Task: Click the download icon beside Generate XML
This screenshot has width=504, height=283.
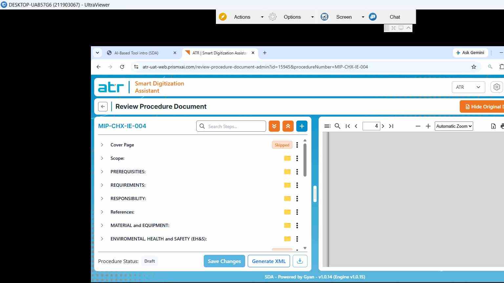Action: click(300, 261)
